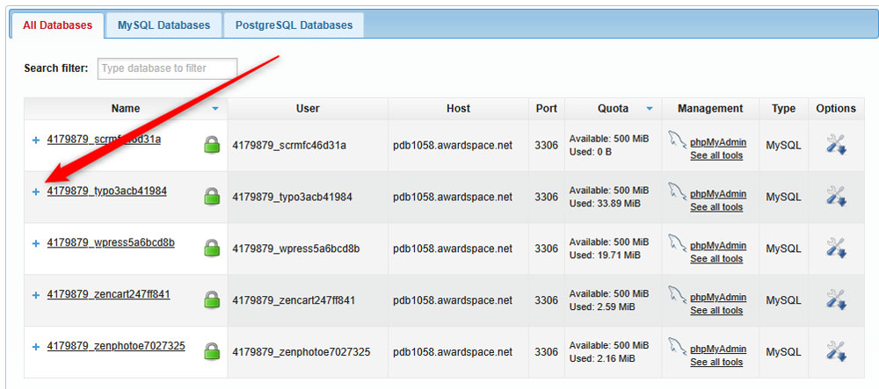
Task: Click the Used: 33.89 MiB quota text
Action: pyautogui.click(x=605, y=204)
